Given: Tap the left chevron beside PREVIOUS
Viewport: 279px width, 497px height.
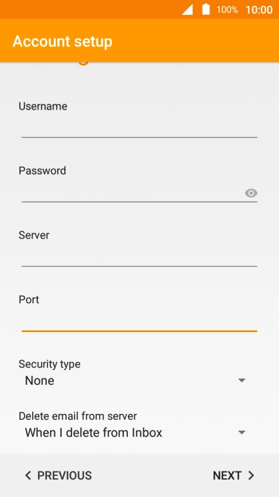Looking at the screenshot, I should (x=28, y=475).
